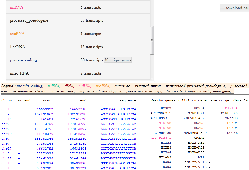Click the protein_coding transcript type row
This screenshot has height=170, width=249.
(x=23, y=60)
